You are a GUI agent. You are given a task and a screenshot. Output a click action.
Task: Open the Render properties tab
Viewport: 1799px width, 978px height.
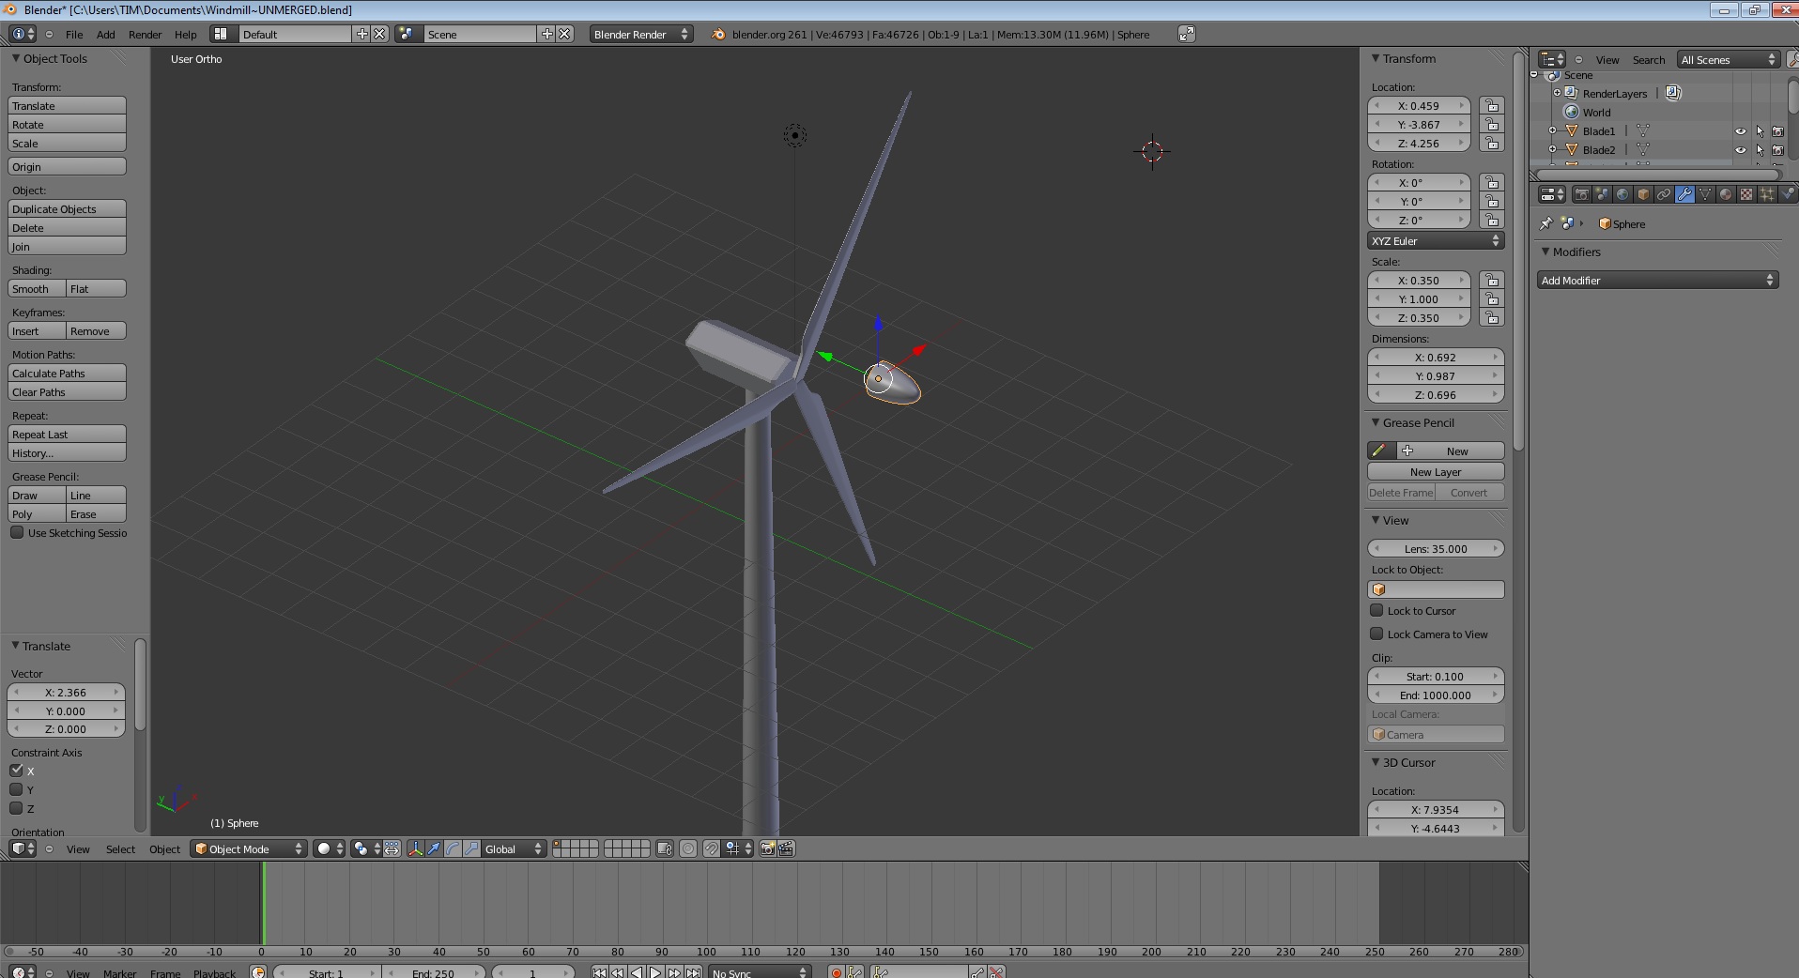pyautogui.click(x=1582, y=194)
